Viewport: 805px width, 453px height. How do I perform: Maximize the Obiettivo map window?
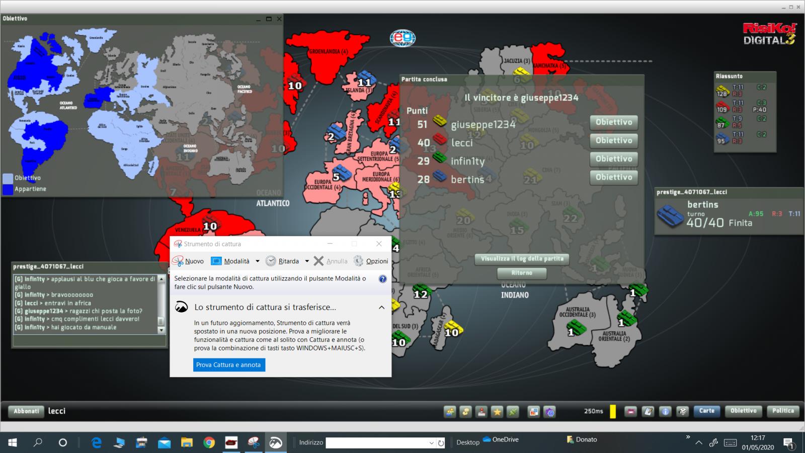[269, 19]
